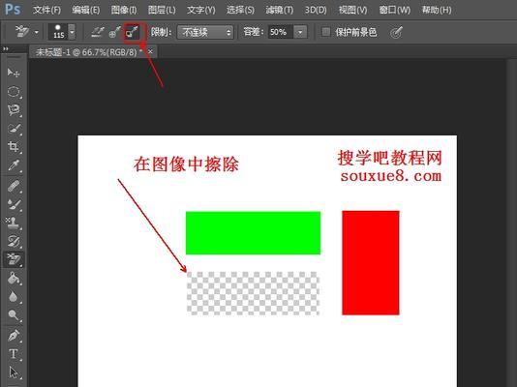The width and height of the screenshot is (517, 387).
Task: Open the 帮助(H) menu
Action: [x=437, y=10]
